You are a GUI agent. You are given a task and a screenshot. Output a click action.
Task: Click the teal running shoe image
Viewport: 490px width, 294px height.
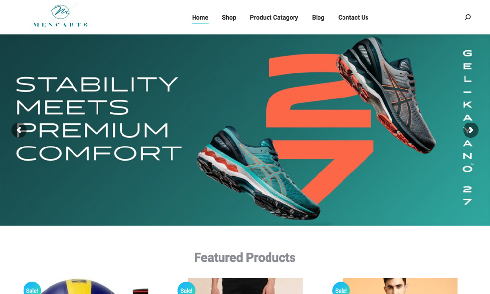259,172
